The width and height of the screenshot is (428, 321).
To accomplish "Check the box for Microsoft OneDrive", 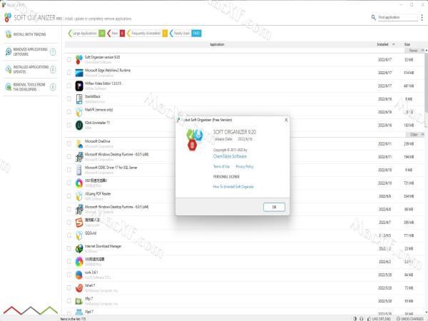I will (x=69, y=143).
